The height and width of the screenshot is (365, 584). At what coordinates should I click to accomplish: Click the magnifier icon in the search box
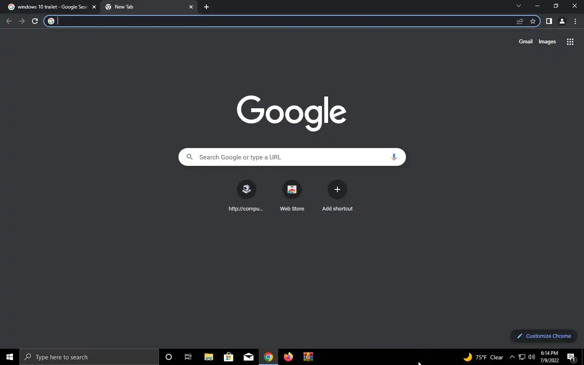189,157
